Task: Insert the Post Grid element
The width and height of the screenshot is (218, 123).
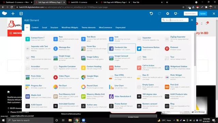Action: [x=177, y=87]
